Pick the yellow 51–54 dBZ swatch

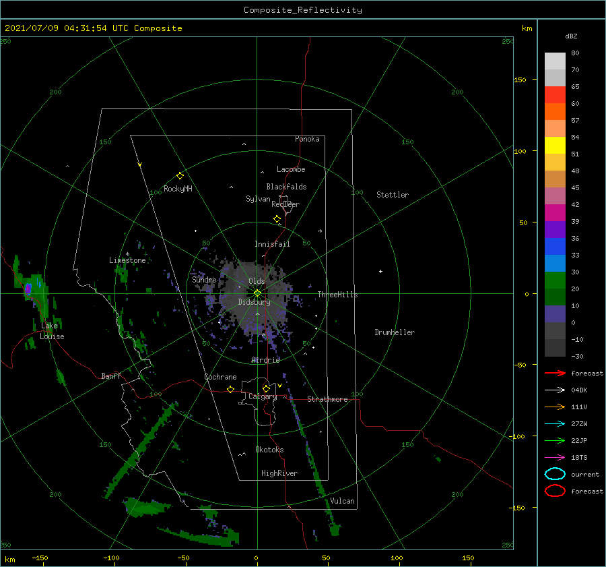[555, 146]
